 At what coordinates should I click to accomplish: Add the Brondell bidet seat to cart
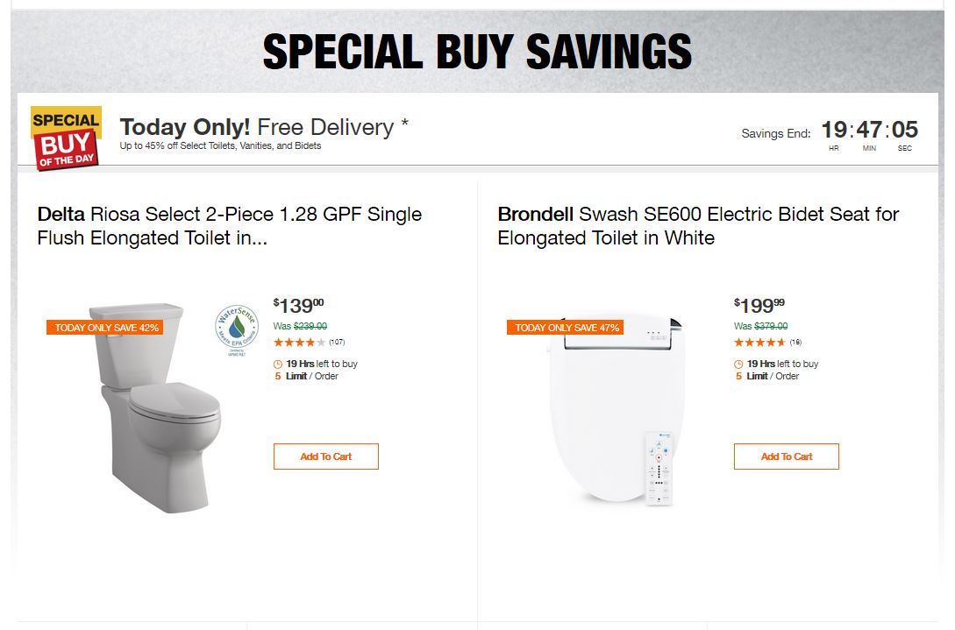click(786, 457)
